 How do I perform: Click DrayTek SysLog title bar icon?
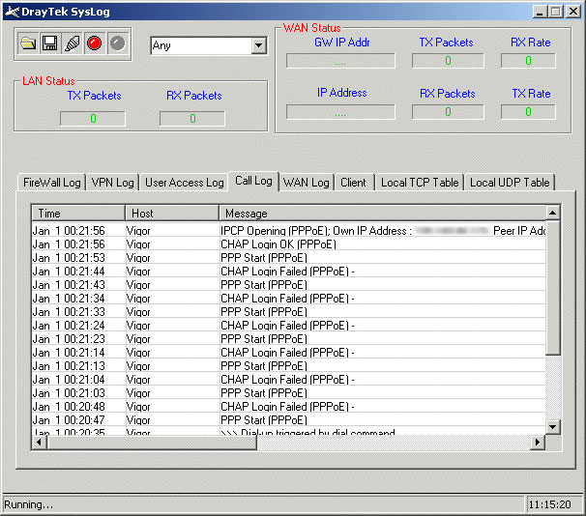tap(12, 12)
